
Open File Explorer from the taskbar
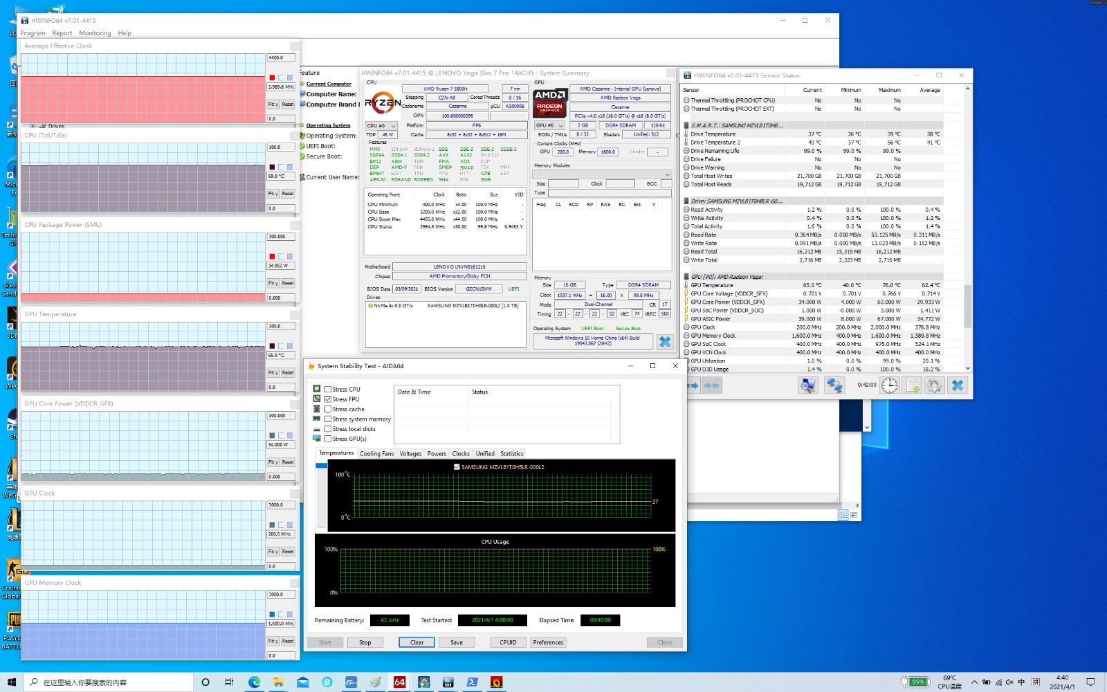coord(279,682)
